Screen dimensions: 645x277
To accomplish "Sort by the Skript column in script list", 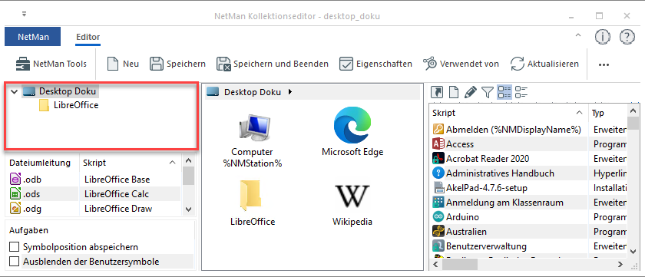I will pyautogui.click(x=508, y=113).
